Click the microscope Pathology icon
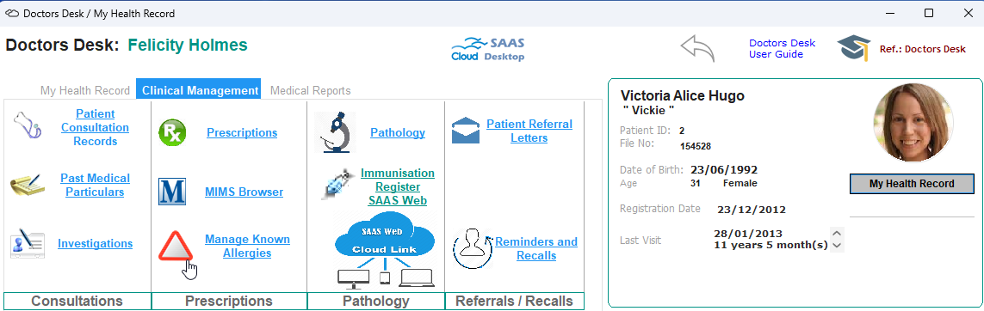Screen dimensions: 984x311 [335, 132]
